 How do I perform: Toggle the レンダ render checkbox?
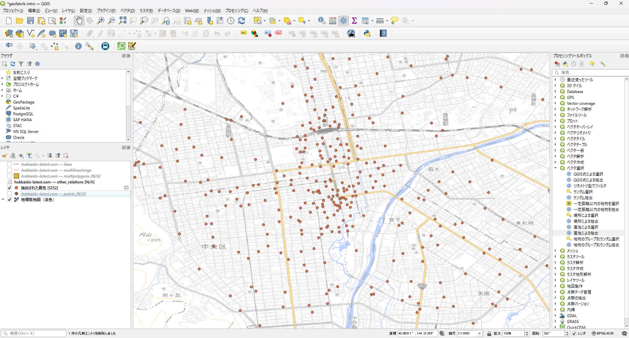pyautogui.click(x=574, y=333)
